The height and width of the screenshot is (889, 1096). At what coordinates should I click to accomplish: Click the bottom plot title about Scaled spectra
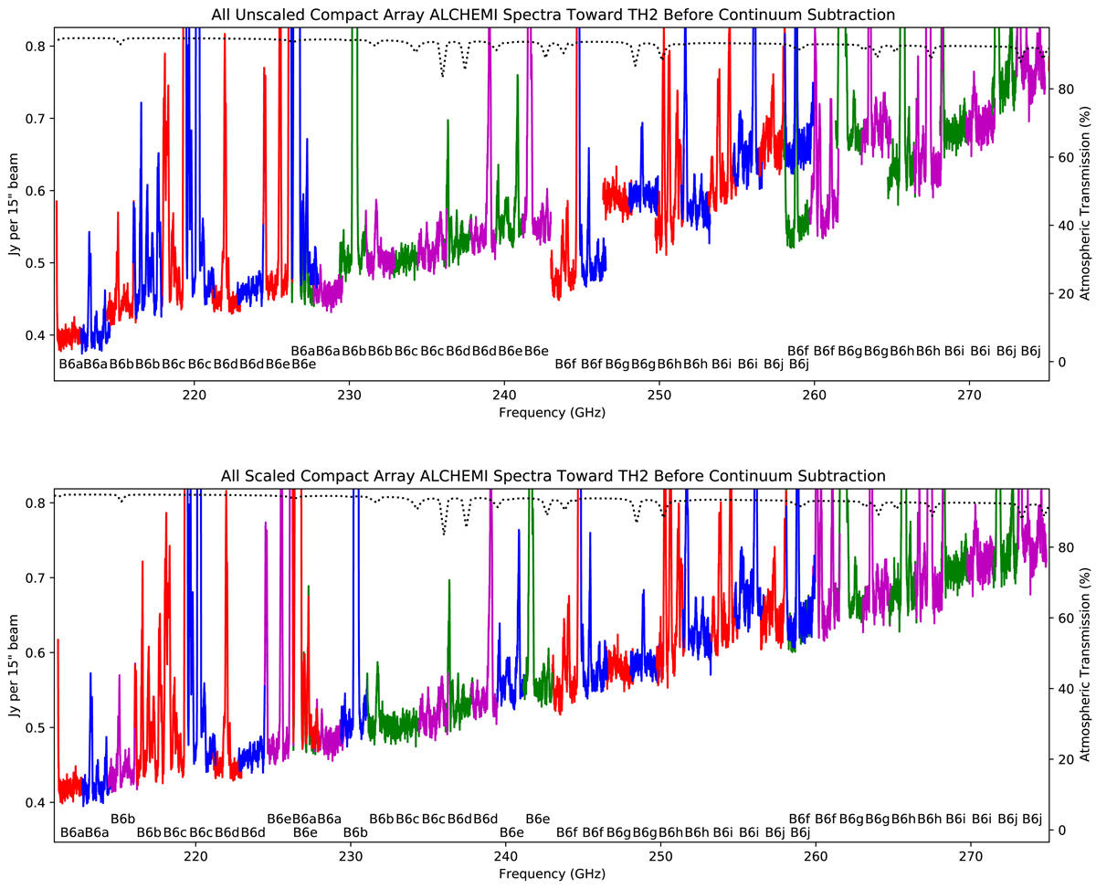pyautogui.click(x=552, y=475)
